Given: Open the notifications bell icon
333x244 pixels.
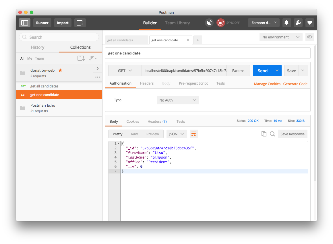Looking at the screenshot, I should [x=286, y=23].
